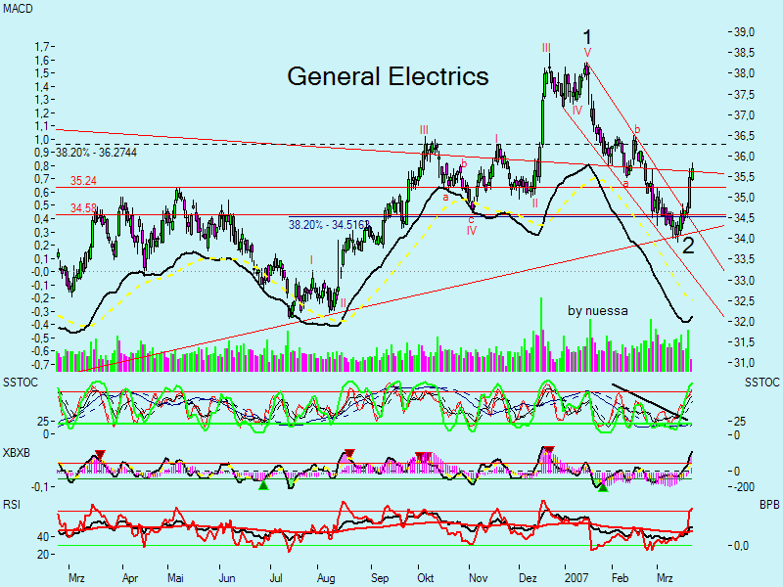Viewport: 783px width, 587px height.
Task: Click the 'Jun' month label
Action: pos(227,578)
